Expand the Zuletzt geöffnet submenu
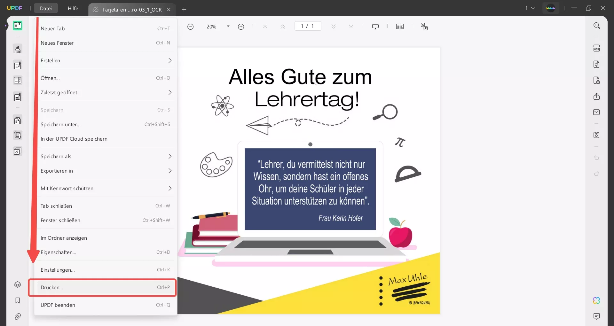The image size is (614, 326). [x=106, y=92]
